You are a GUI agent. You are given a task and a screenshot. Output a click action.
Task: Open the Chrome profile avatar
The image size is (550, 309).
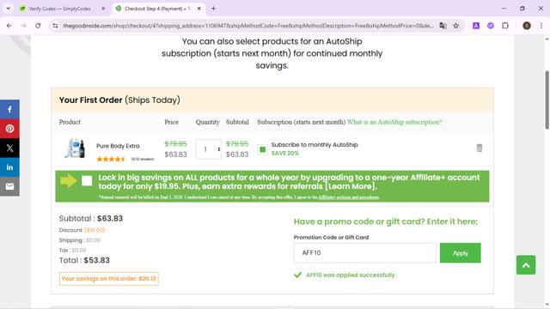tap(527, 26)
